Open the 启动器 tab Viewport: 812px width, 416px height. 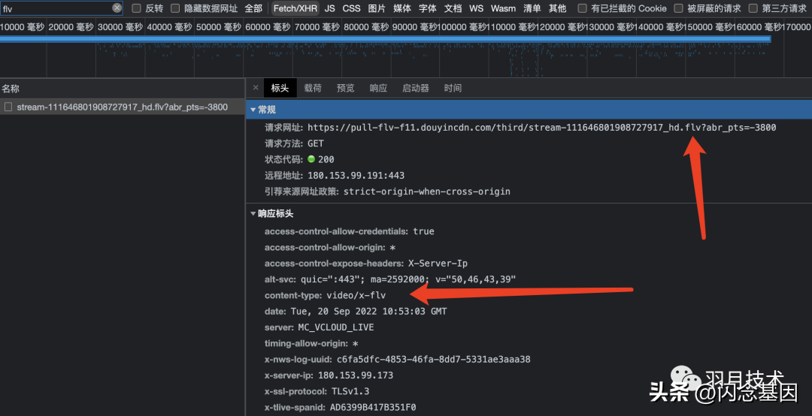pos(416,88)
